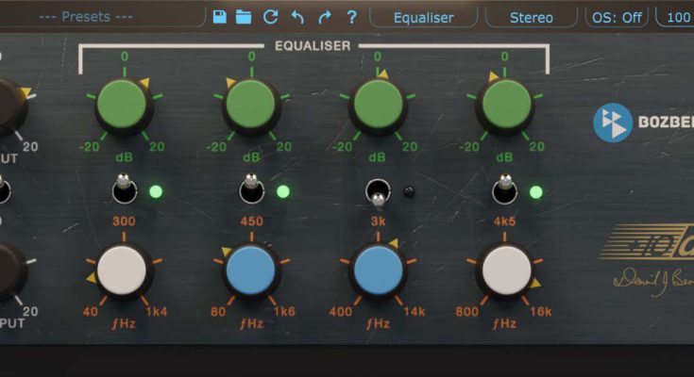Click the blue 400 to 14k frequency knob

pyautogui.click(x=377, y=270)
